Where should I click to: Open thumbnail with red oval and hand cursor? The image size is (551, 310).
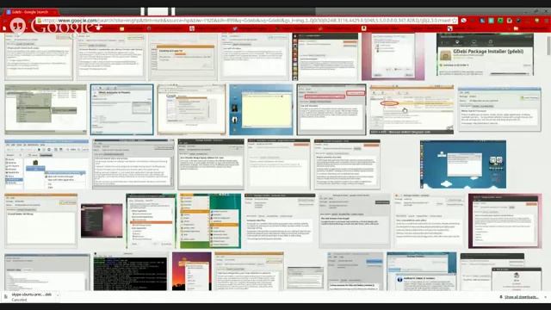(412, 109)
